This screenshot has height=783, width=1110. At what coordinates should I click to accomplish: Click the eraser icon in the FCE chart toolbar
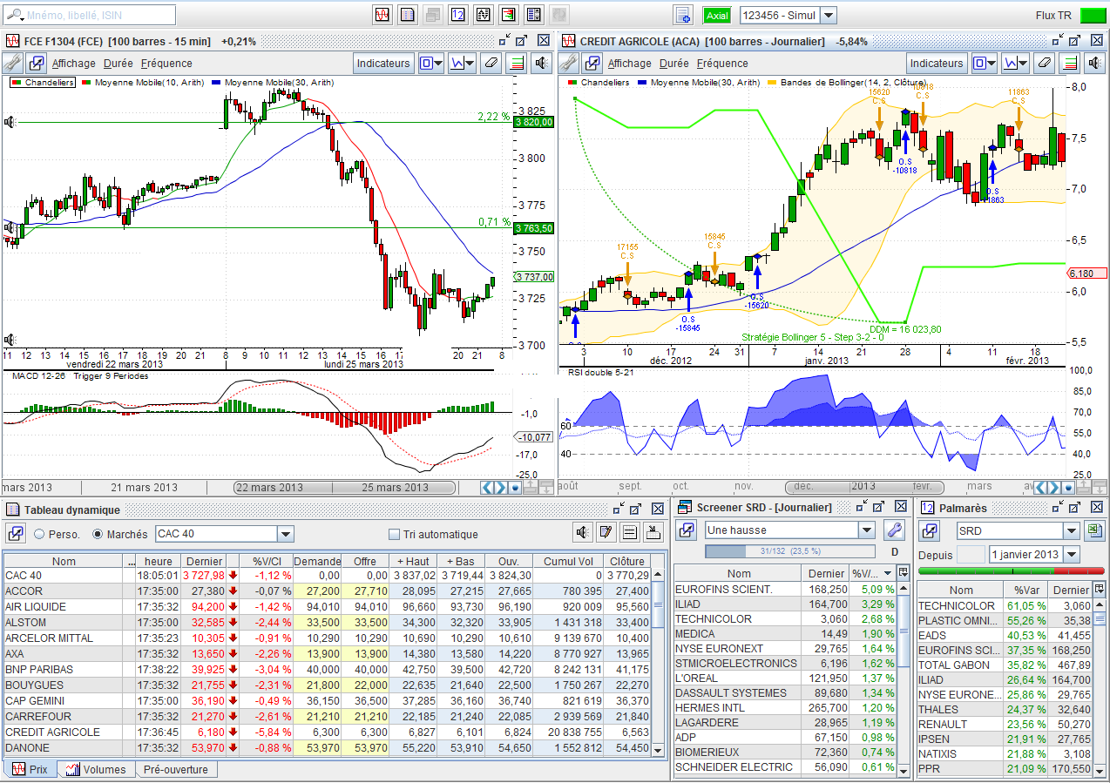pyautogui.click(x=491, y=63)
